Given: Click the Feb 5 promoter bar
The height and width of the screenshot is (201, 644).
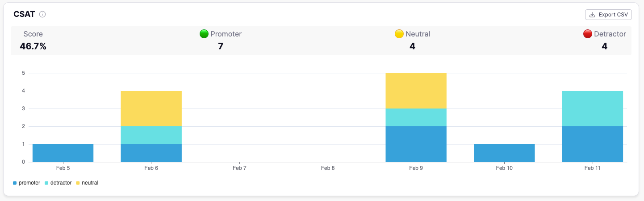Looking at the screenshot, I should (x=63, y=153).
